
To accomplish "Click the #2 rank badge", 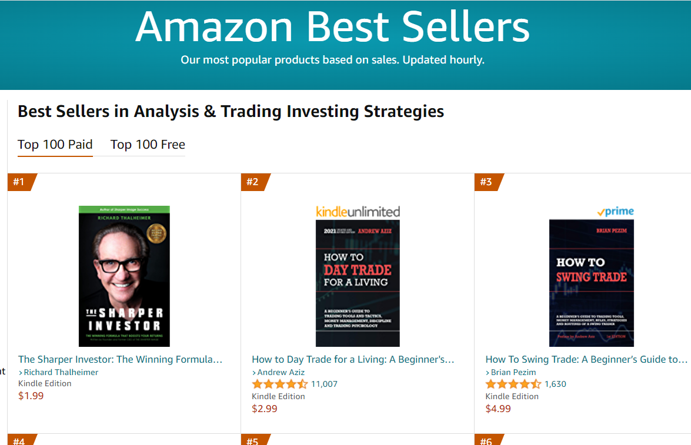I will (255, 182).
